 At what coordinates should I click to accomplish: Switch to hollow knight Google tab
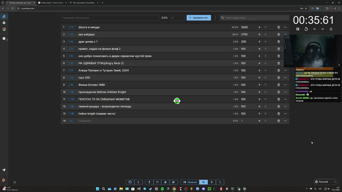pos(52,3)
